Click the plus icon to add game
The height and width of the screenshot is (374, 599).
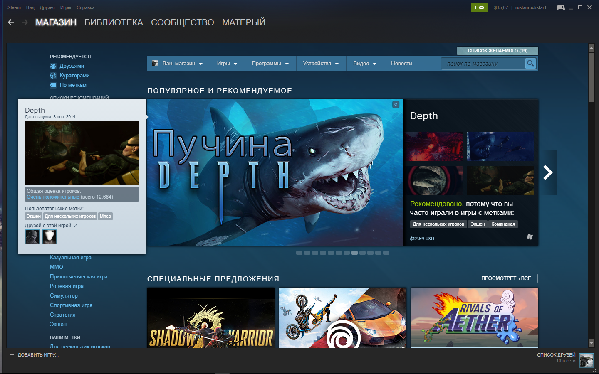(12, 355)
